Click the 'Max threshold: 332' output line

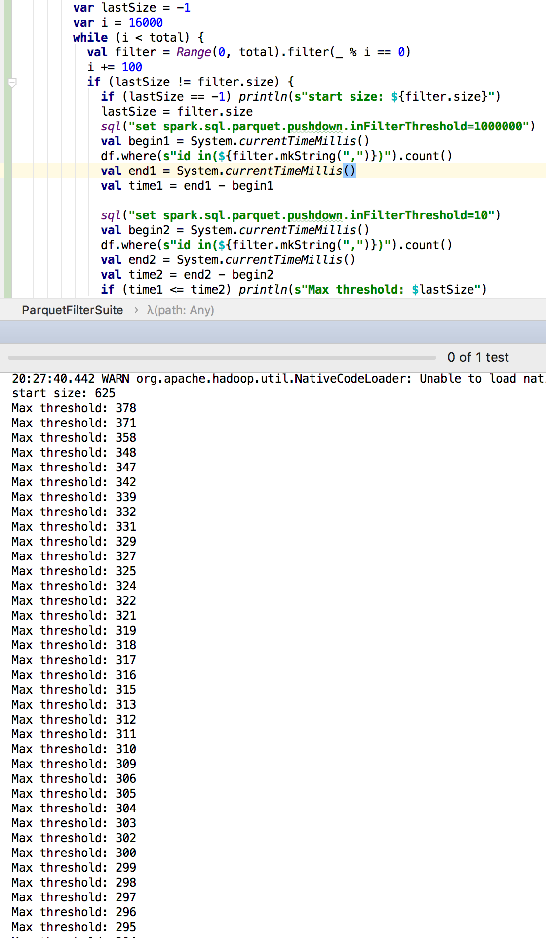coord(74,512)
